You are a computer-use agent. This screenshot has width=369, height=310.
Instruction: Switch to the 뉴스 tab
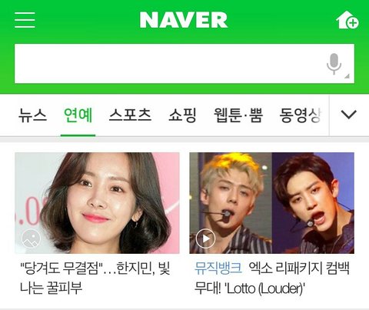pyautogui.click(x=32, y=115)
